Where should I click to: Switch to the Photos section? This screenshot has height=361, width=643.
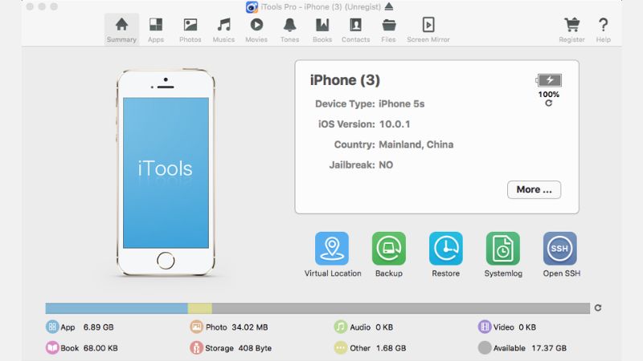tap(190, 30)
